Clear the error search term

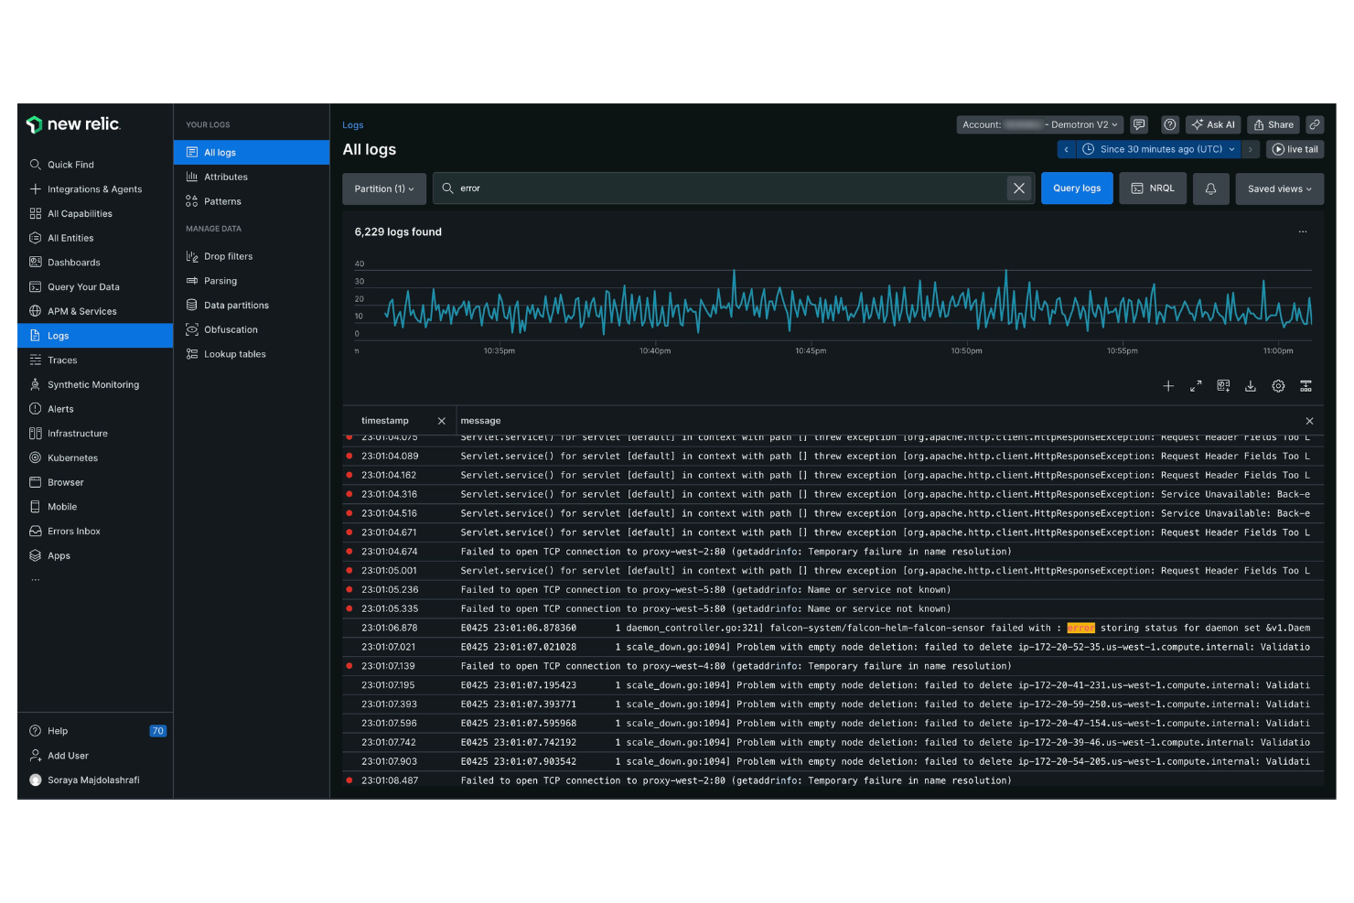[x=1018, y=188]
